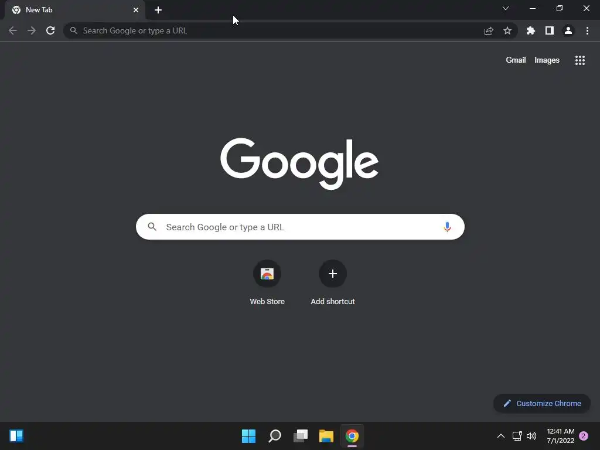
Task: Open Windows Start menu
Action: pos(248,436)
